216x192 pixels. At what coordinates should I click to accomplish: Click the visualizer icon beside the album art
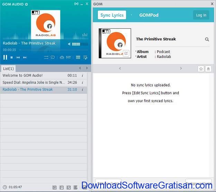coord(85,35)
